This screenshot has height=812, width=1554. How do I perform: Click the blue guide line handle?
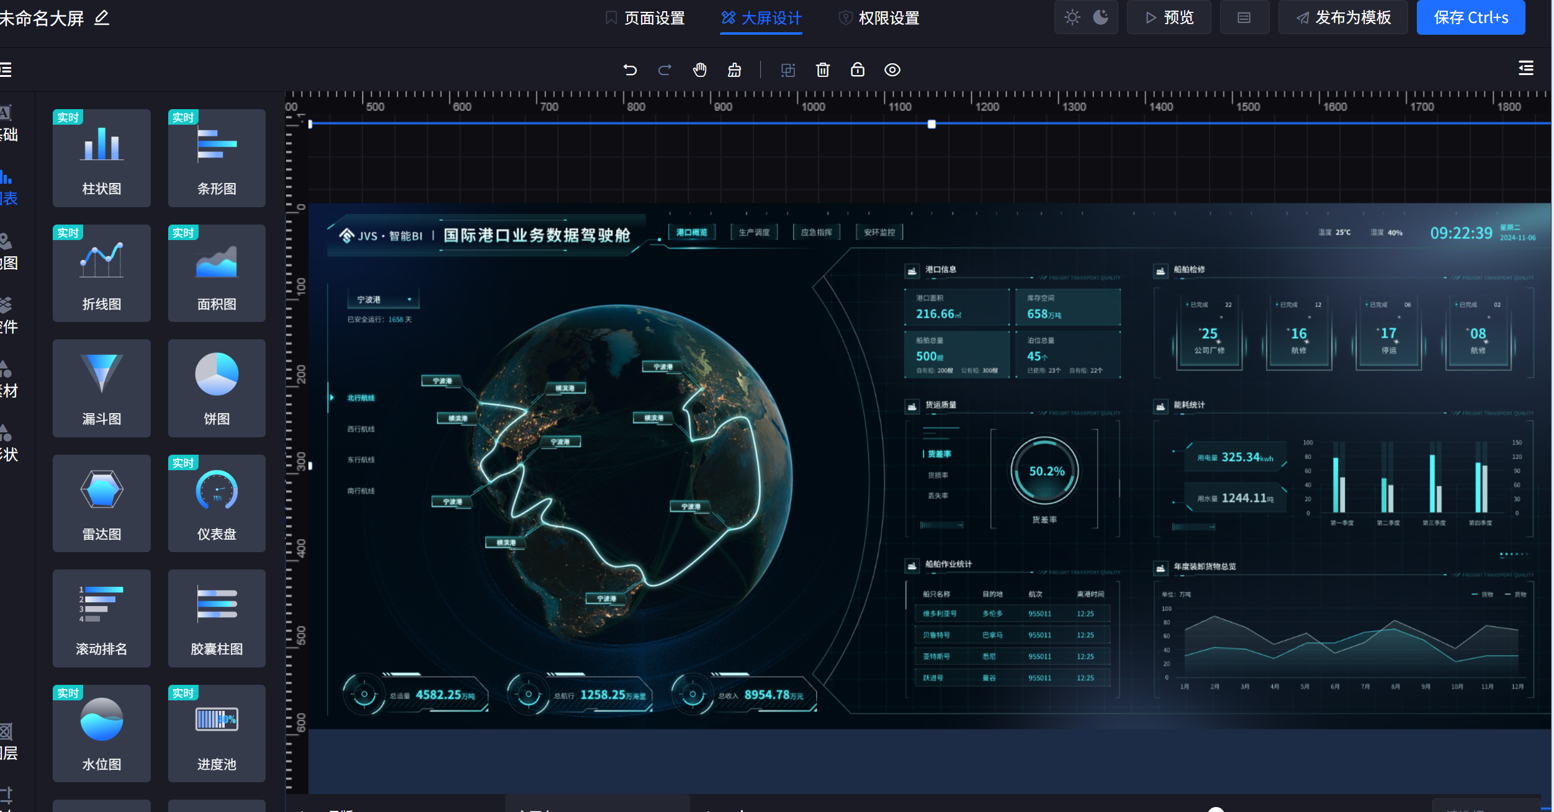pyautogui.click(x=932, y=124)
